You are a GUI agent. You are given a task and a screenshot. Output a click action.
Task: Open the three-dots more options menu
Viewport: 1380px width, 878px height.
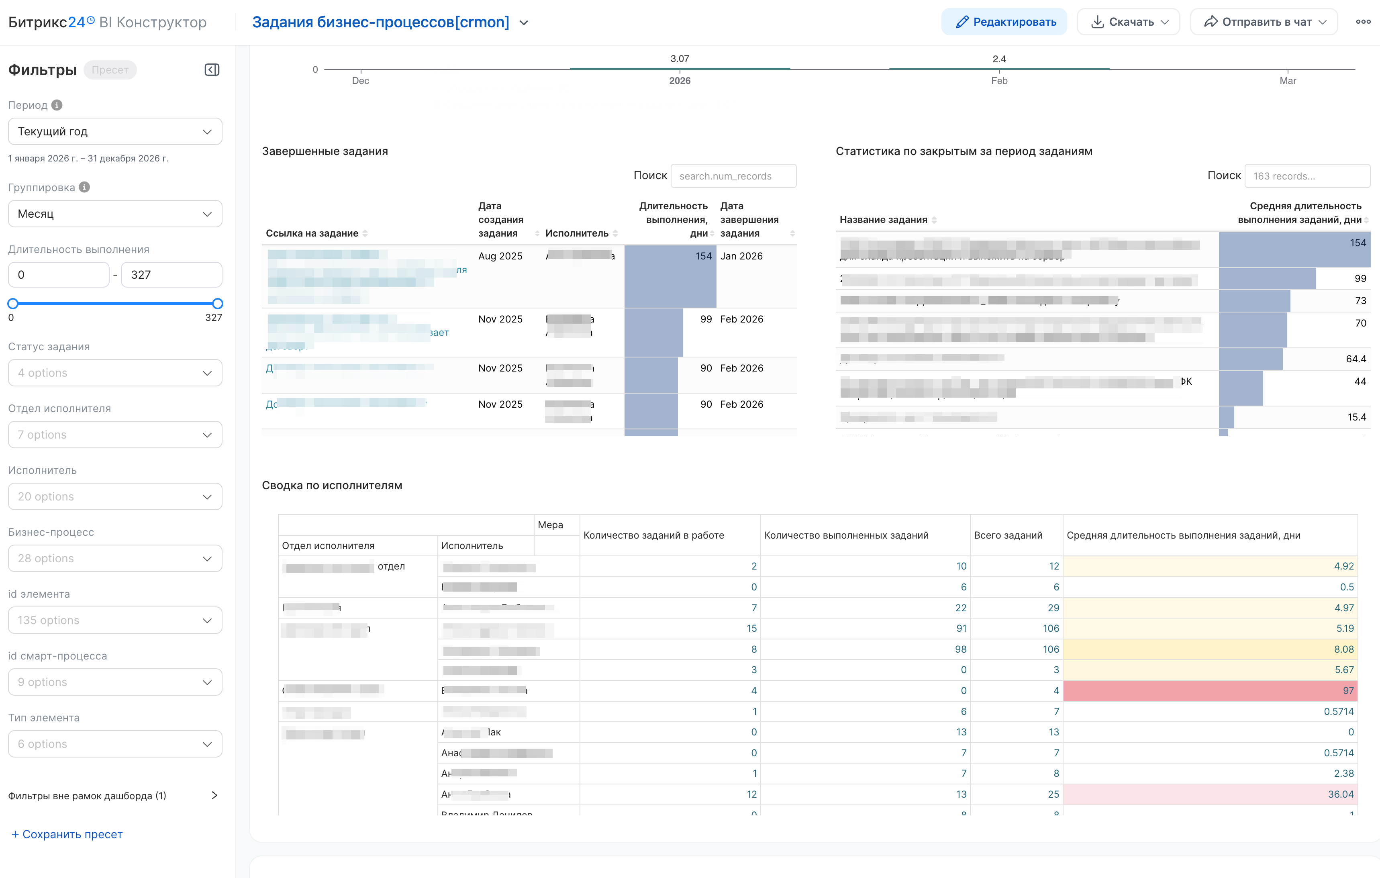tap(1363, 22)
